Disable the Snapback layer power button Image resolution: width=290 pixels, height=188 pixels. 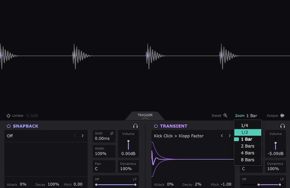(x=9, y=126)
